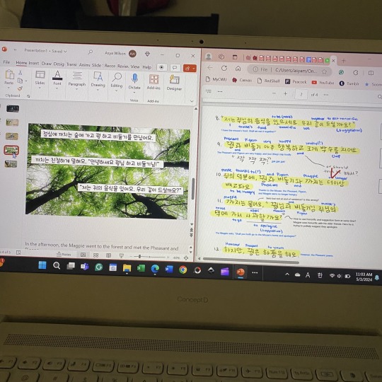Image resolution: width=382 pixels, height=382 pixels.
Task: Switch to the Draw tab
Action: (x=46, y=64)
